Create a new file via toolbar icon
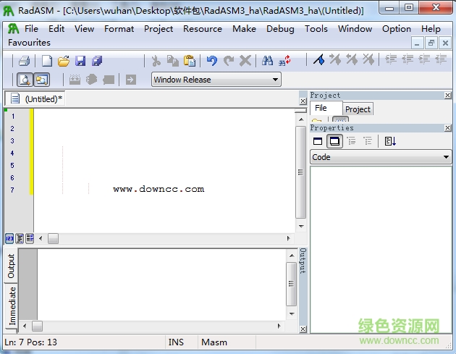The image size is (456, 354). (x=46, y=61)
